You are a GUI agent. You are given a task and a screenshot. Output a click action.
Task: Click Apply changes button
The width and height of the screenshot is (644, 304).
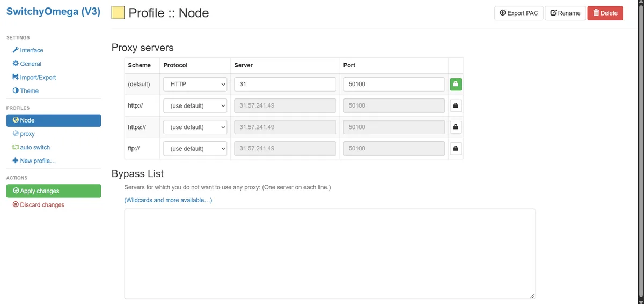coord(54,191)
